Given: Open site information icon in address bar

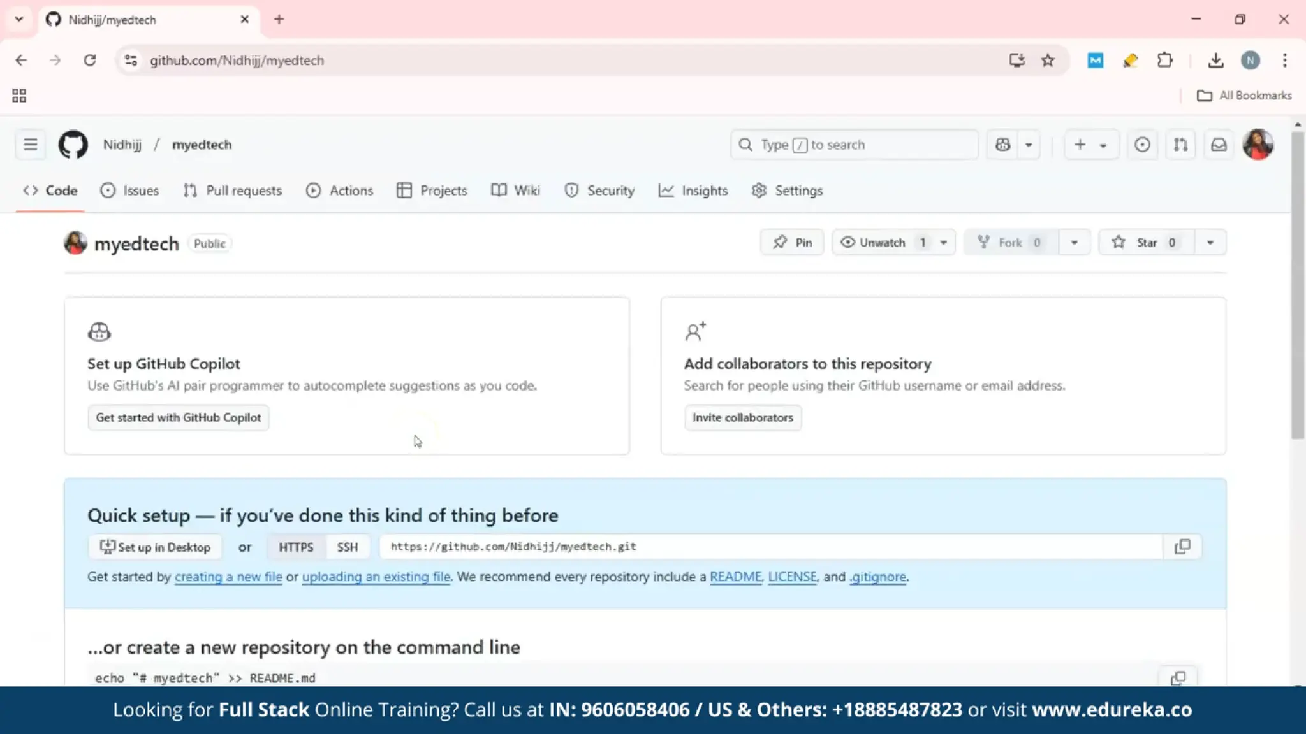Looking at the screenshot, I should click(x=131, y=61).
